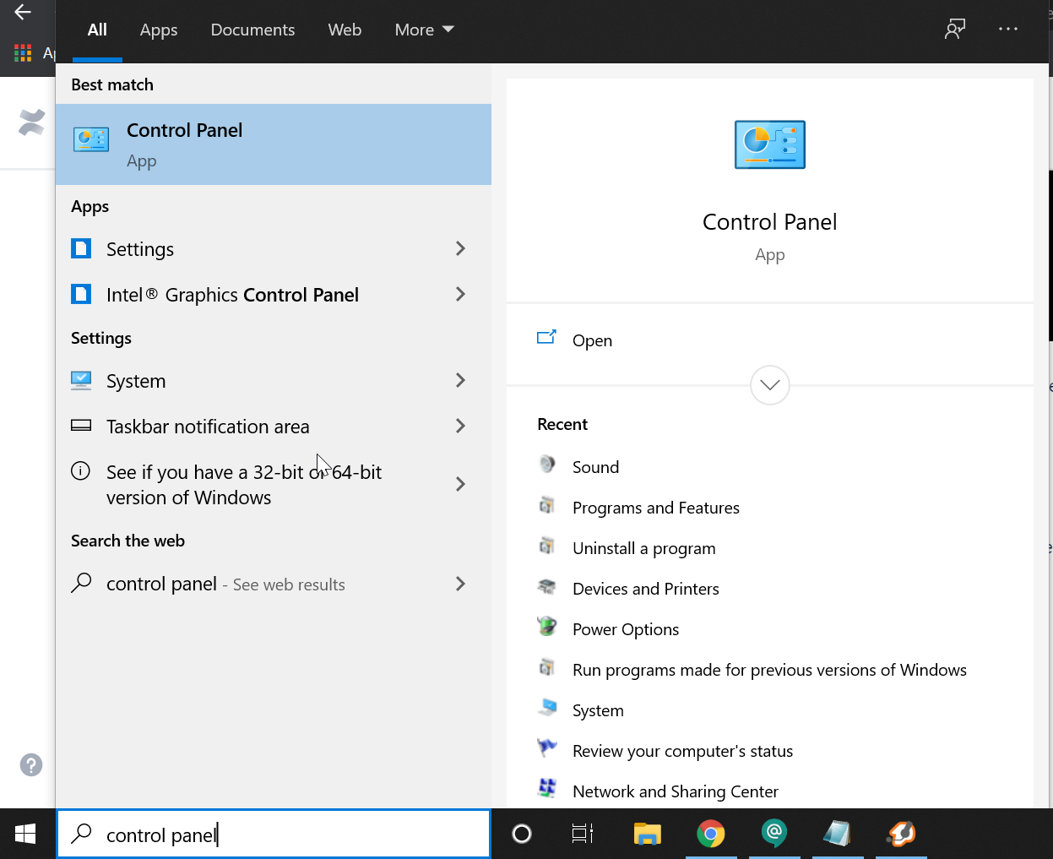Select the System settings result

(273, 381)
